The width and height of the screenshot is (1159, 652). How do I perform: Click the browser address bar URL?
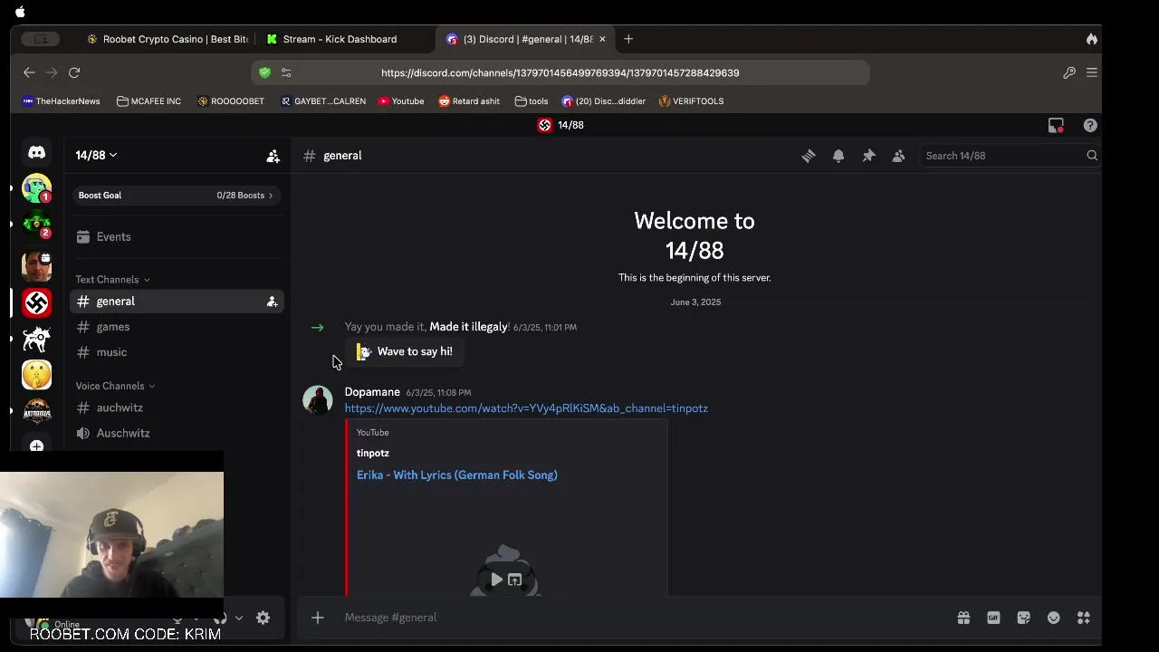click(560, 72)
